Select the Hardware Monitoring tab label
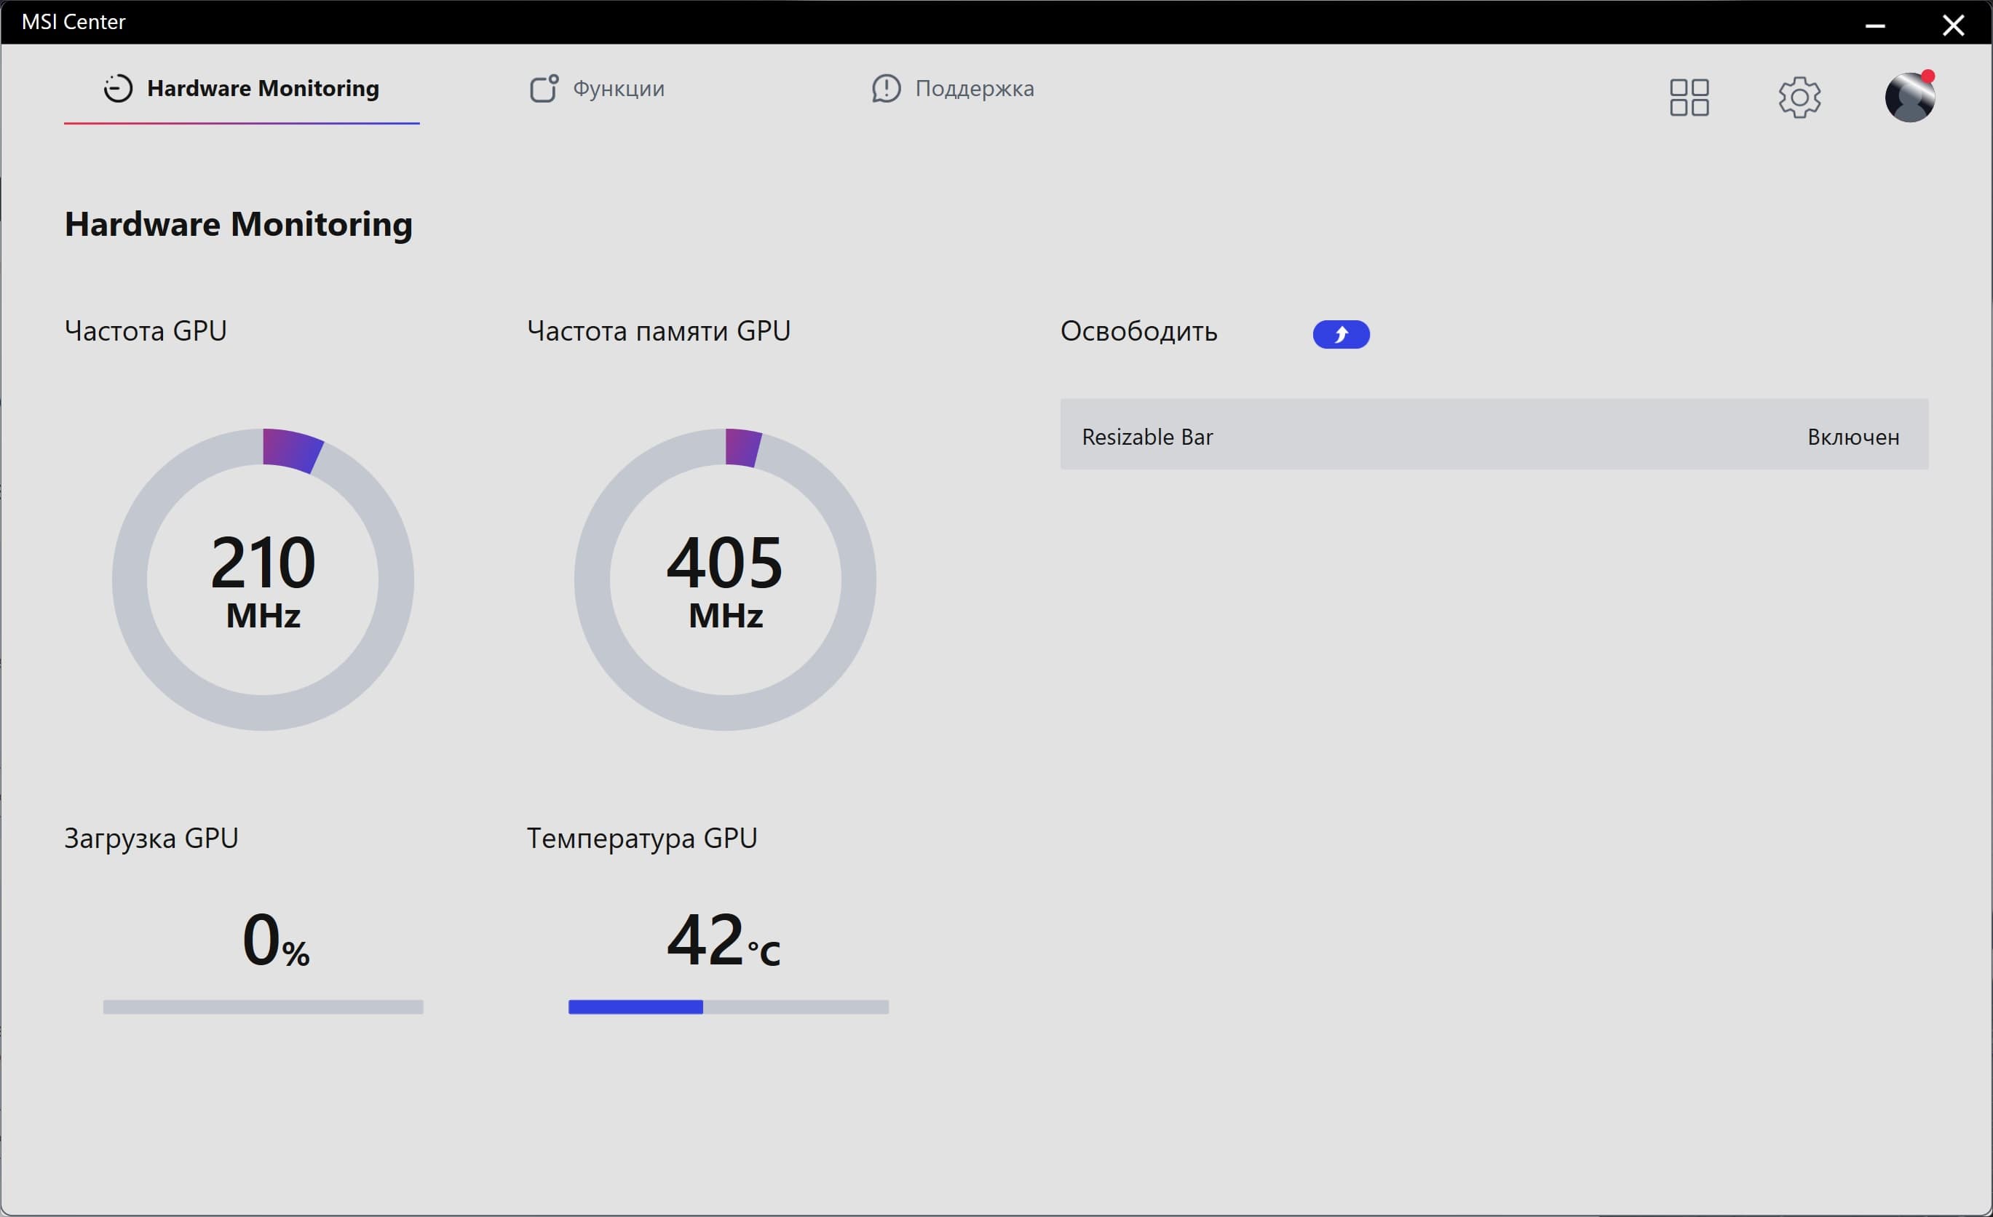This screenshot has width=1993, height=1217. tap(263, 88)
